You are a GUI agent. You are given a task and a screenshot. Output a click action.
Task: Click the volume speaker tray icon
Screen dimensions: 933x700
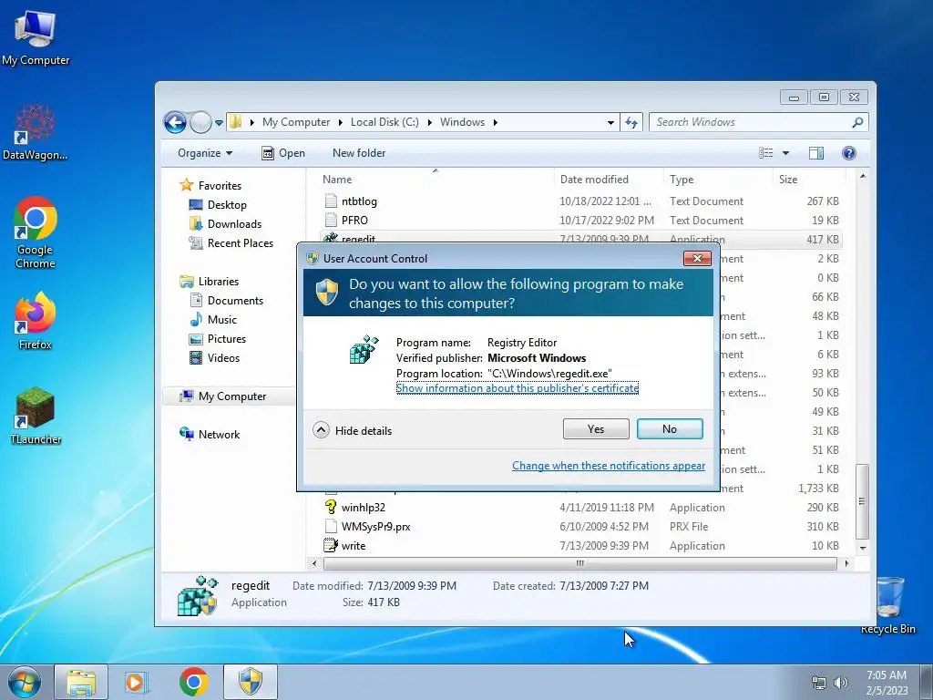pos(841,683)
